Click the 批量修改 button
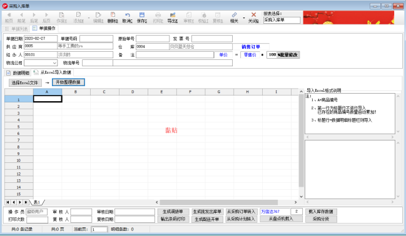 (288, 55)
